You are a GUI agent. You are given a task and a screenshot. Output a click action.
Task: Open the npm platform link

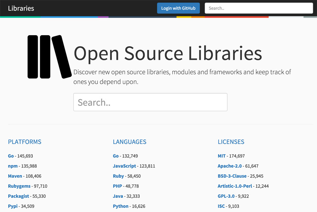(13, 166)
